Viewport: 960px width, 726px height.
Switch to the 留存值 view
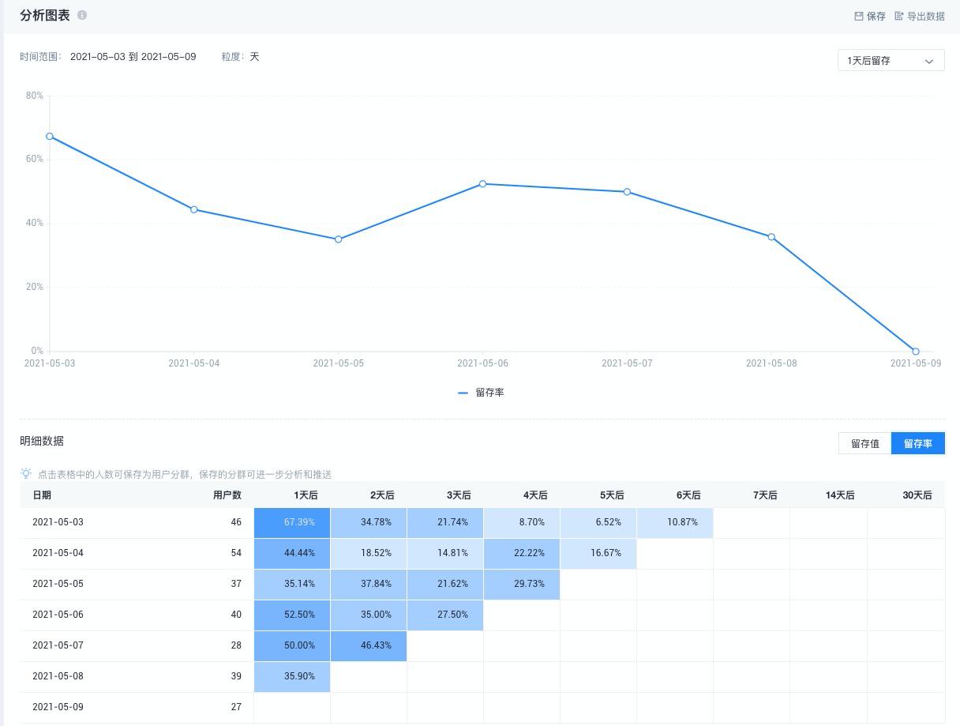864,443
